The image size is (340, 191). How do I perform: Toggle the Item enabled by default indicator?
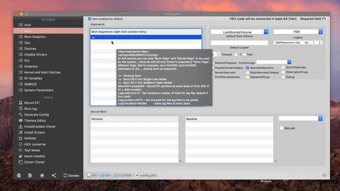click(89, 19)
